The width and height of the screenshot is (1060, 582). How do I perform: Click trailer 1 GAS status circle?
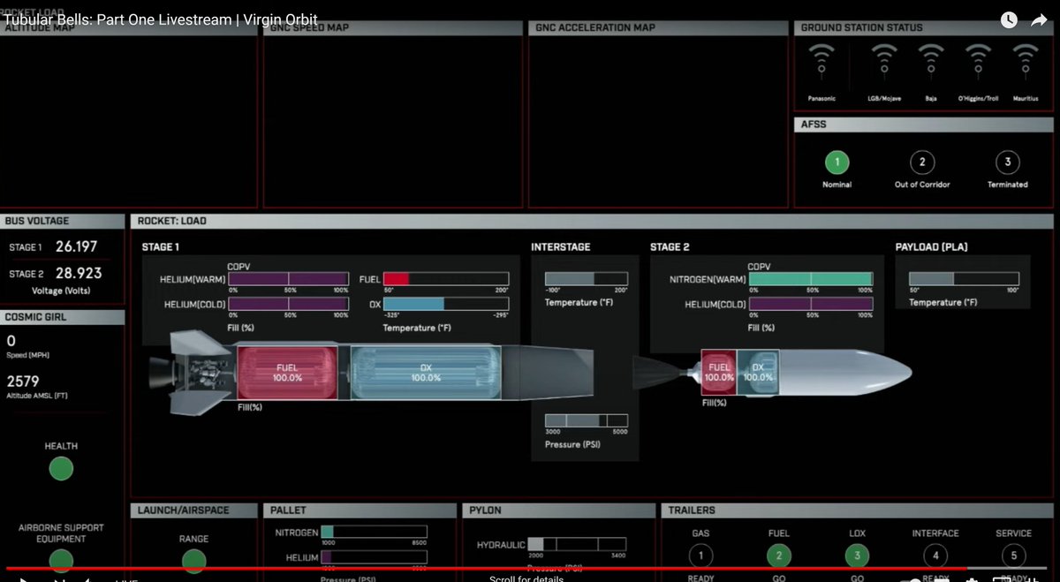tap(700, 556)
